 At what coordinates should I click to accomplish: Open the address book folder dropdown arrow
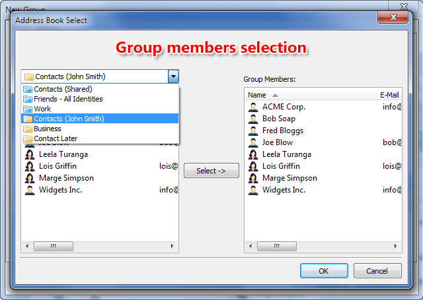click(x=173, y=76)
